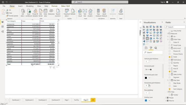Open Model view in left sidebar
Screen dimensions: 186x105
coord(3,32)
